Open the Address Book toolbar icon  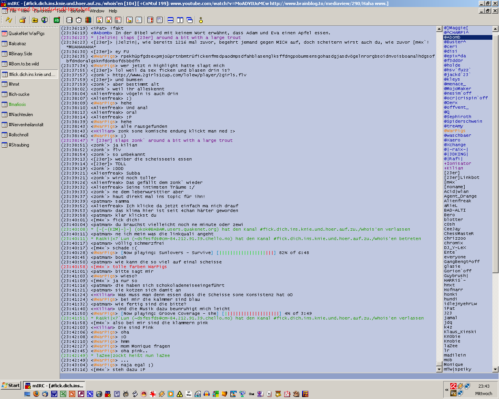pos(69,20)
